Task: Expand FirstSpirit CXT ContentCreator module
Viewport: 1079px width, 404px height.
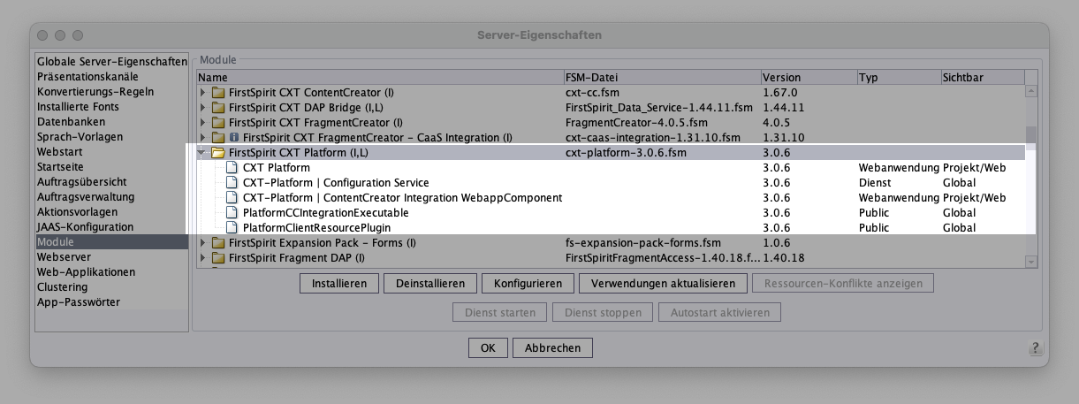Action: coord(203,93)
